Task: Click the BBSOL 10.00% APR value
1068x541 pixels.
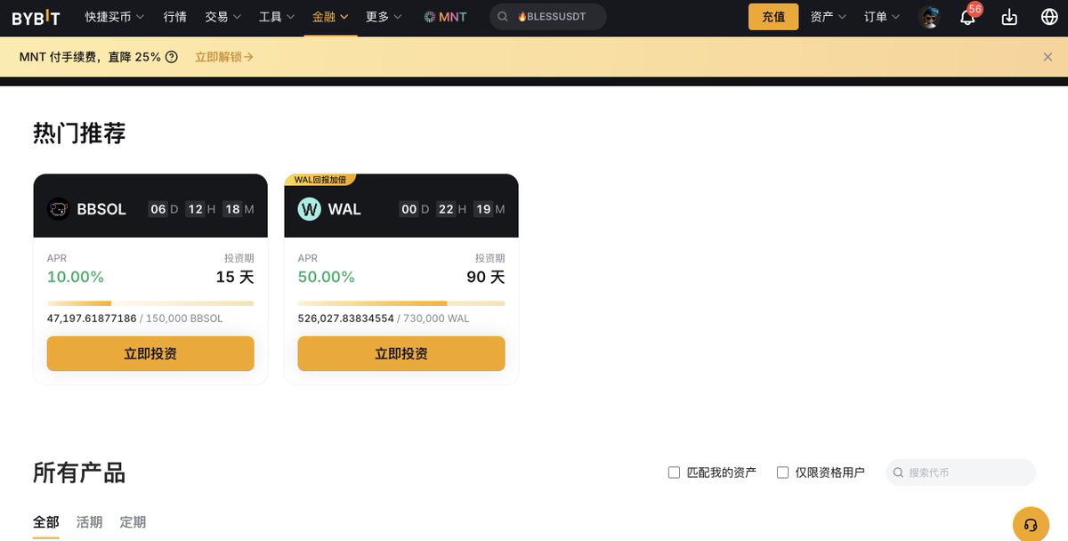Action: 76,277
